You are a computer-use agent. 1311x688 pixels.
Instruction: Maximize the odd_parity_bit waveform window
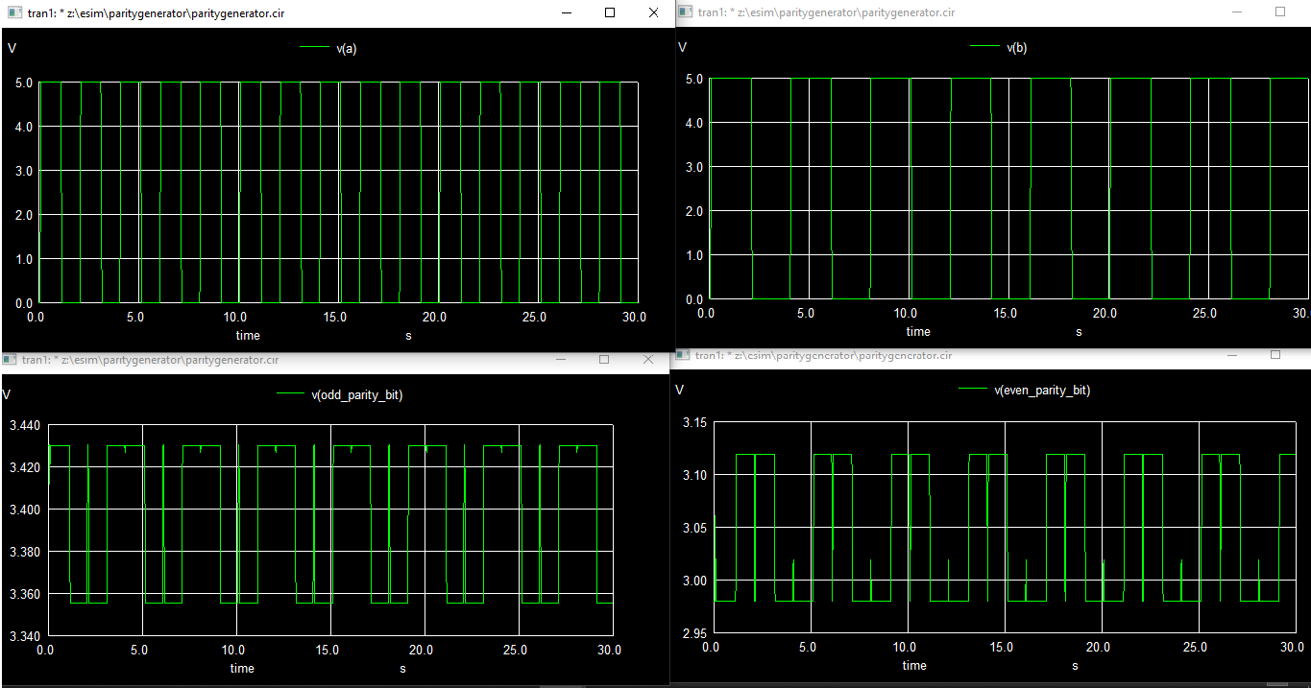(x=606, y=359)
